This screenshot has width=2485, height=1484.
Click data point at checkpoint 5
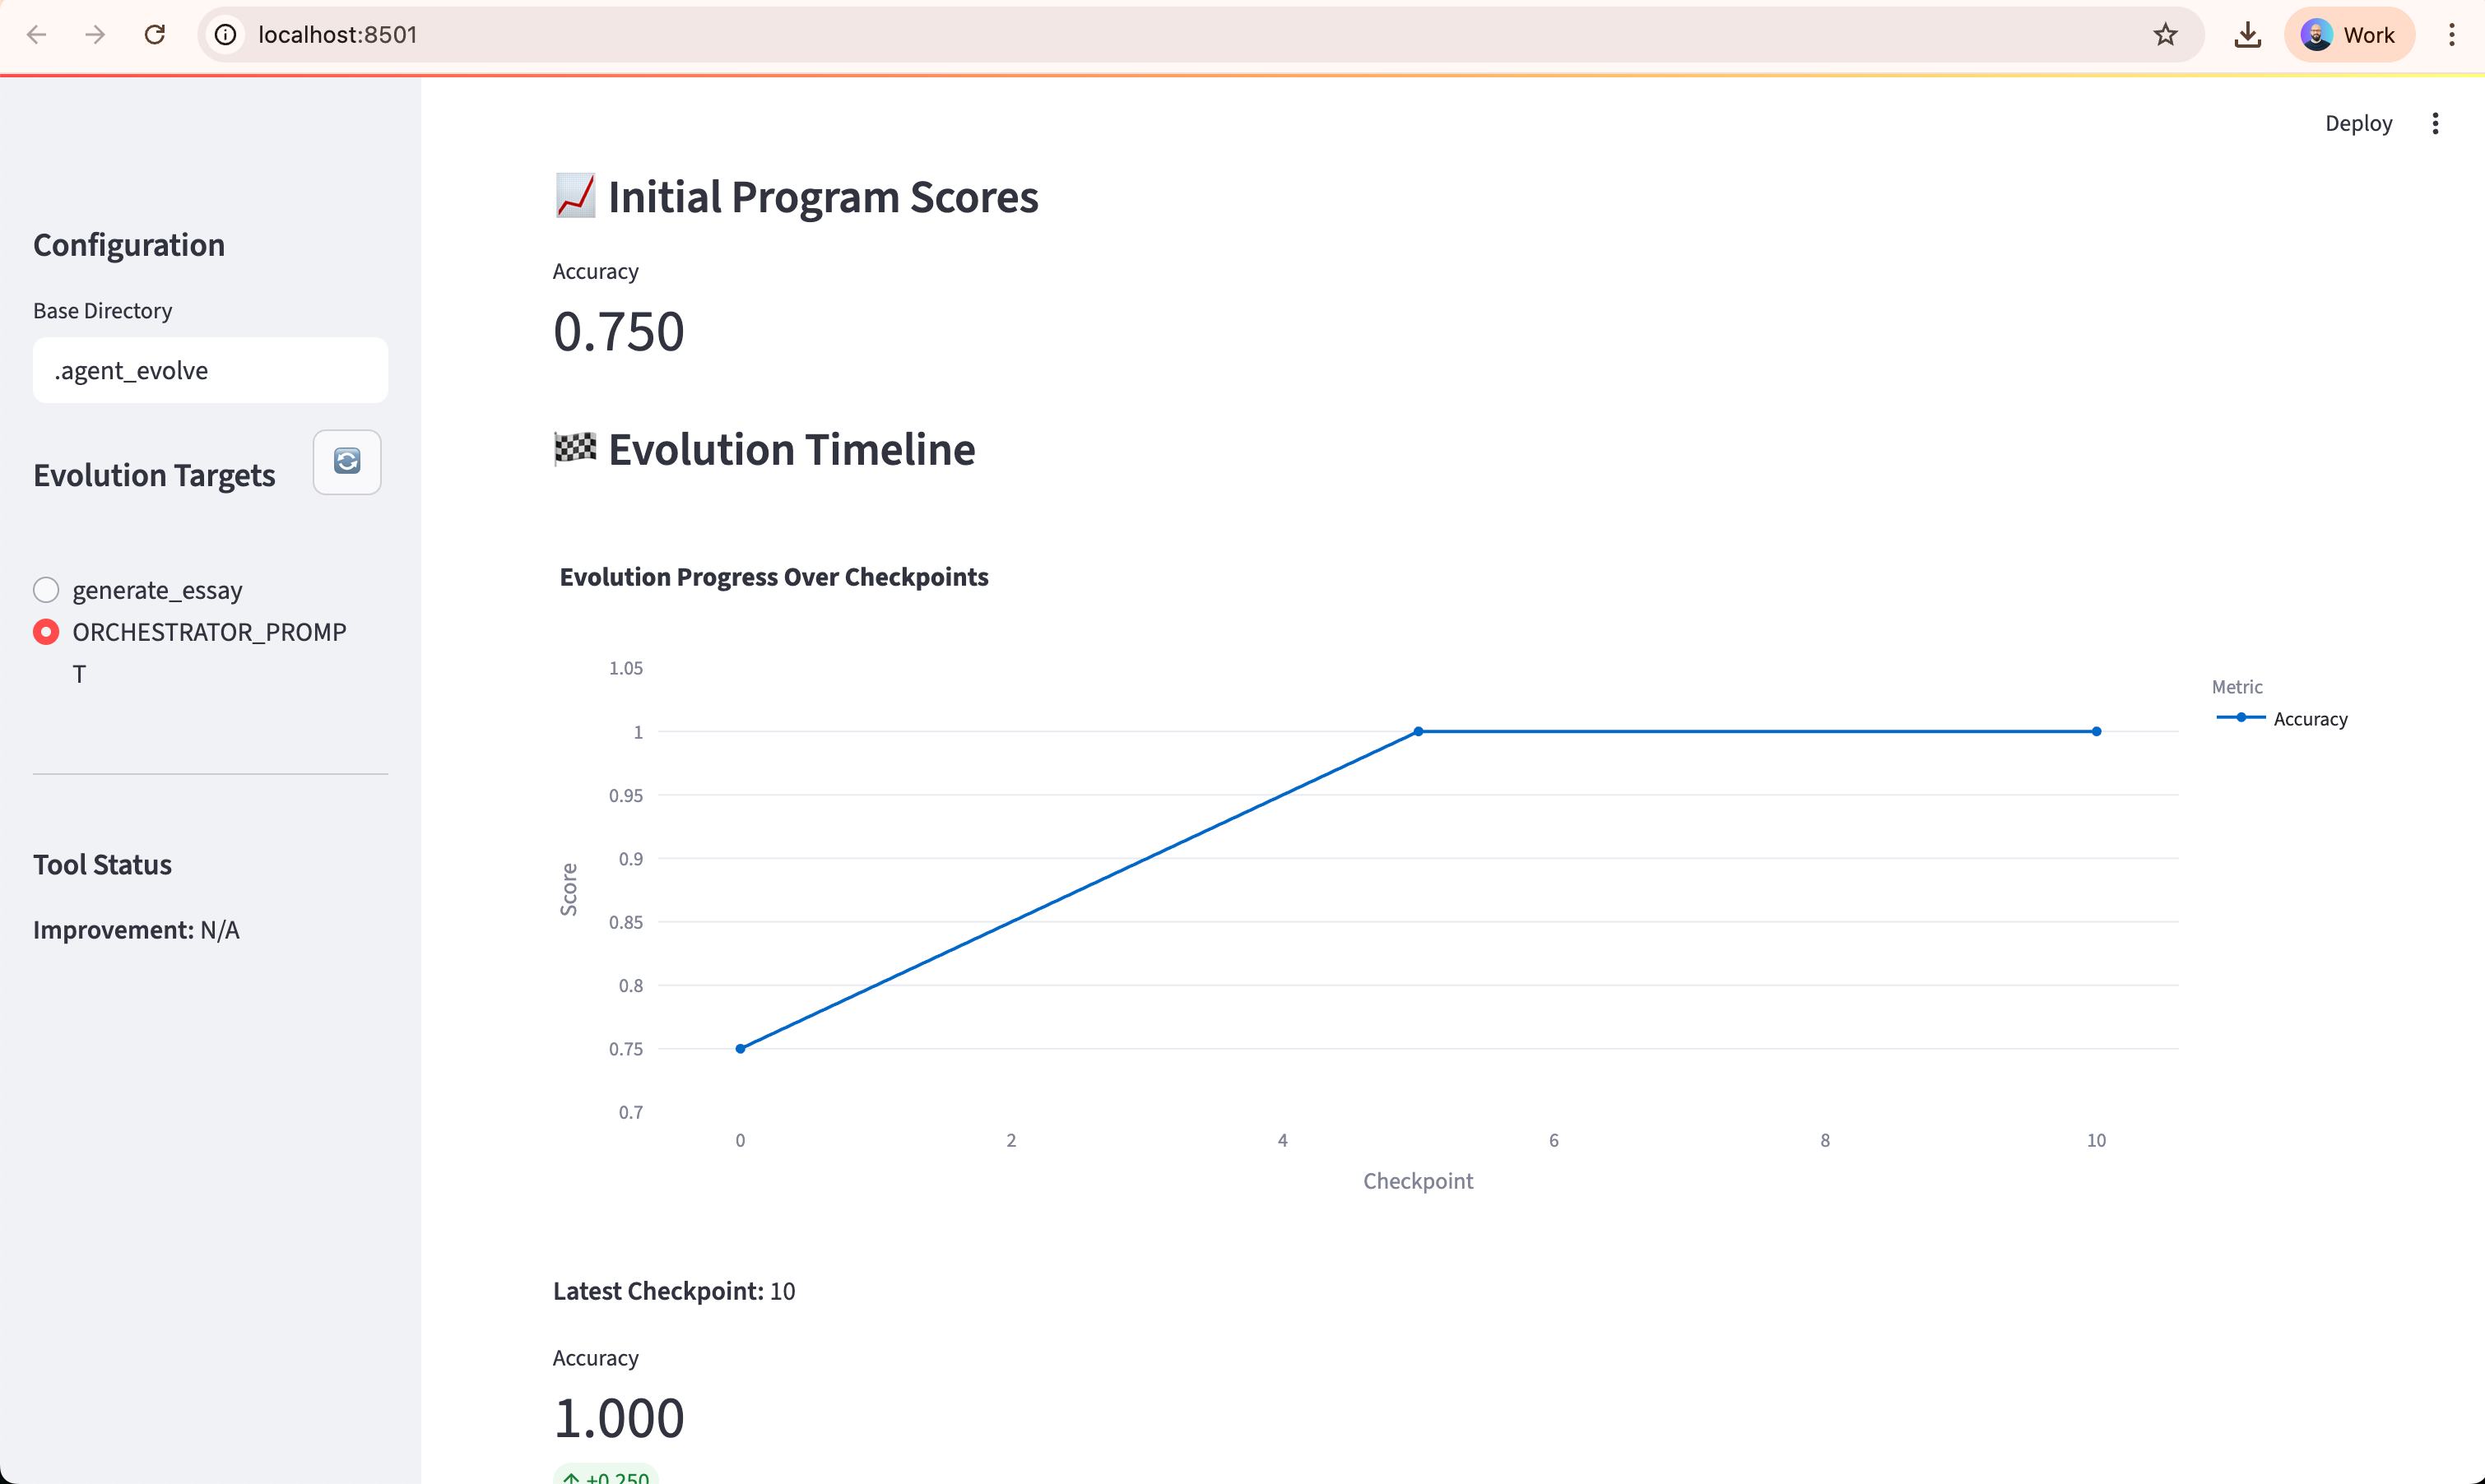click(1418, 732)
